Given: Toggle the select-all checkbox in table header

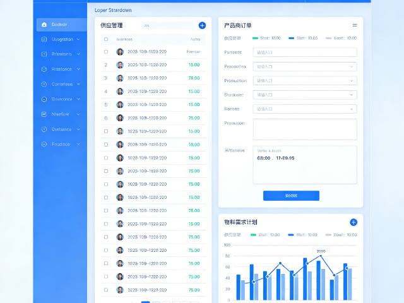Looking at the screenshot, I should coord(106,39).
